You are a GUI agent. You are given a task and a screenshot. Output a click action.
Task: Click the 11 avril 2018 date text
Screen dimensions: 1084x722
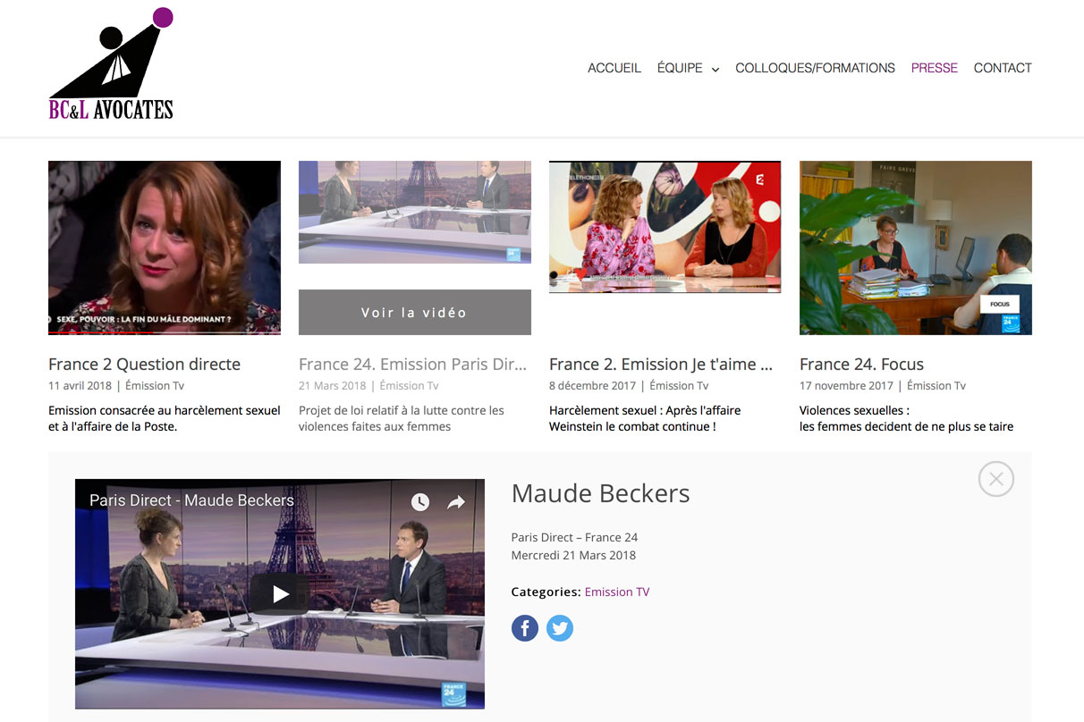pyautogui.click(x=80, y=386)
